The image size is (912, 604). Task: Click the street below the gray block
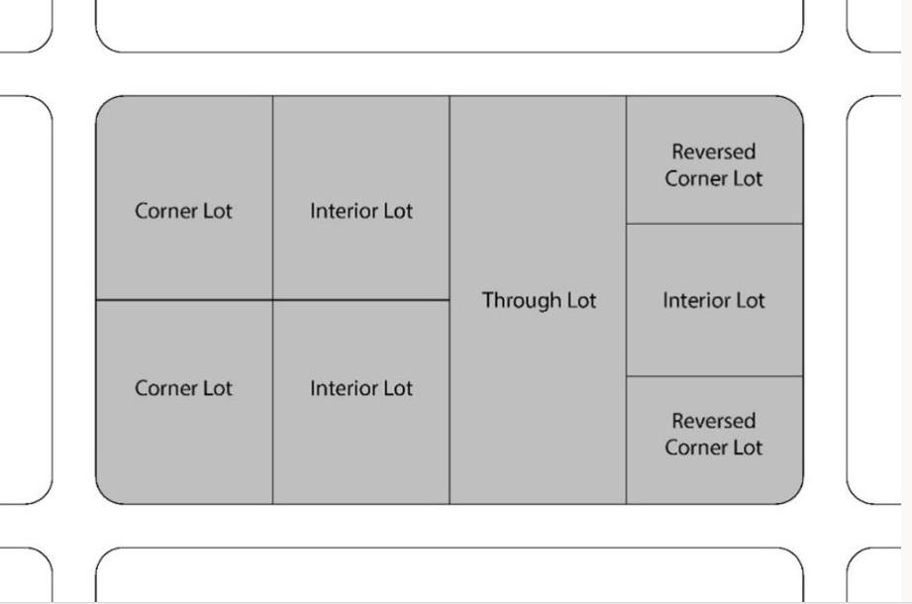tap(449, 525)
